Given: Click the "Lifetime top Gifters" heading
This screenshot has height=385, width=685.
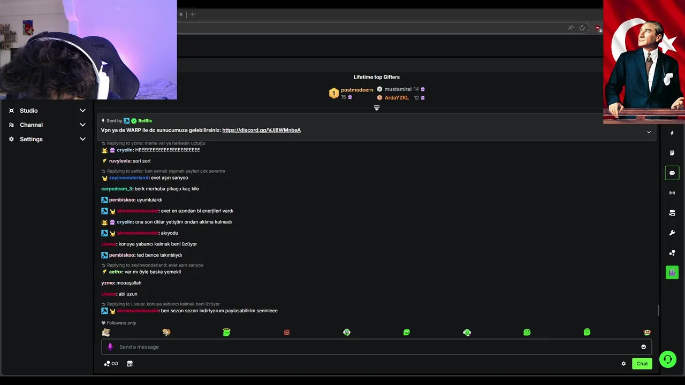Looking at the screenshot, I should point(377,77).
